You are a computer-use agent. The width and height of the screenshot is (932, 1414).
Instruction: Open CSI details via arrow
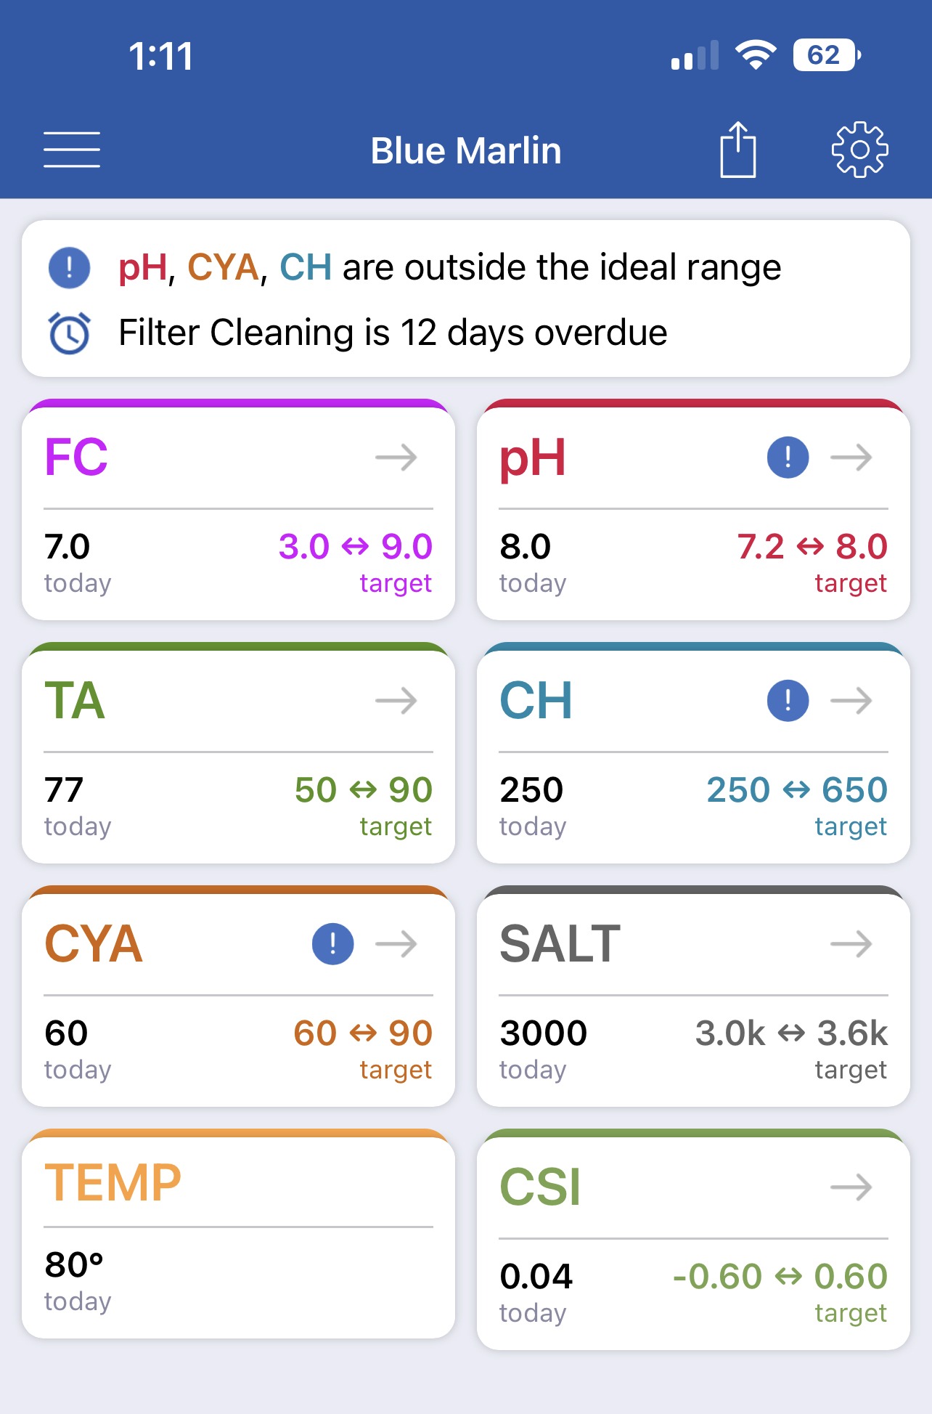[851, 1187]
